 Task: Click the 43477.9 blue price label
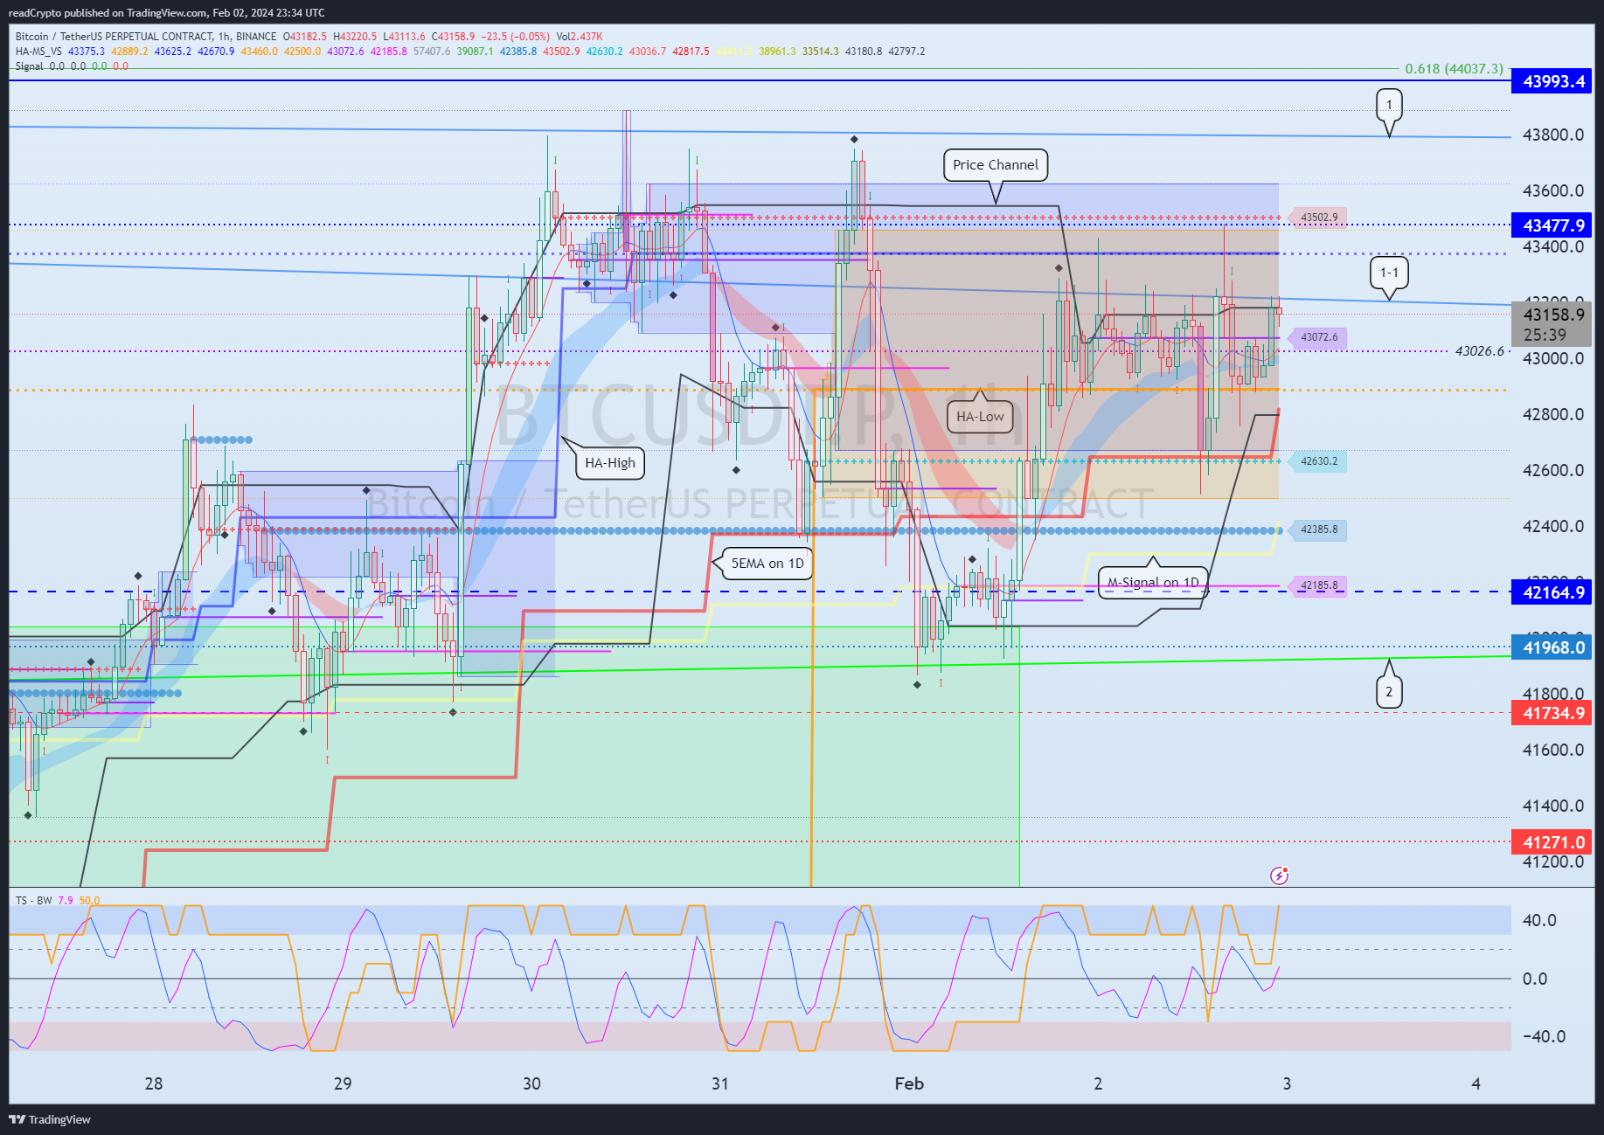point(1552,225)
